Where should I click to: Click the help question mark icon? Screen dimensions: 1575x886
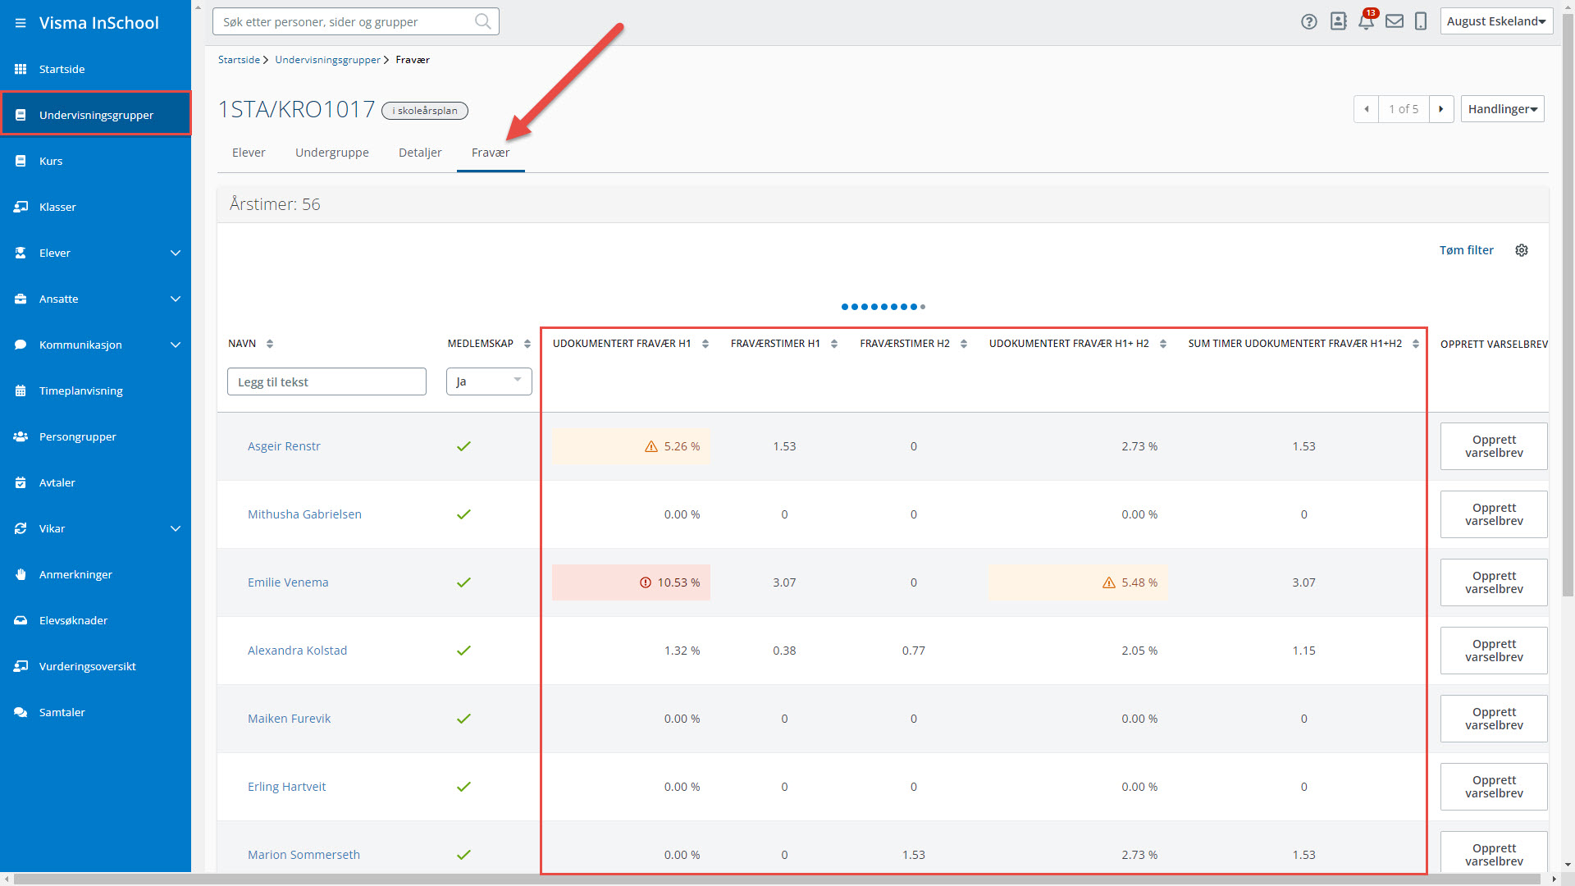tap(1308, 22)
